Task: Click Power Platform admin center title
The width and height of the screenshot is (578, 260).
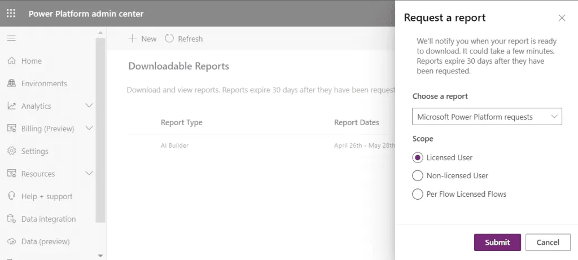Action: coord(86,14)
